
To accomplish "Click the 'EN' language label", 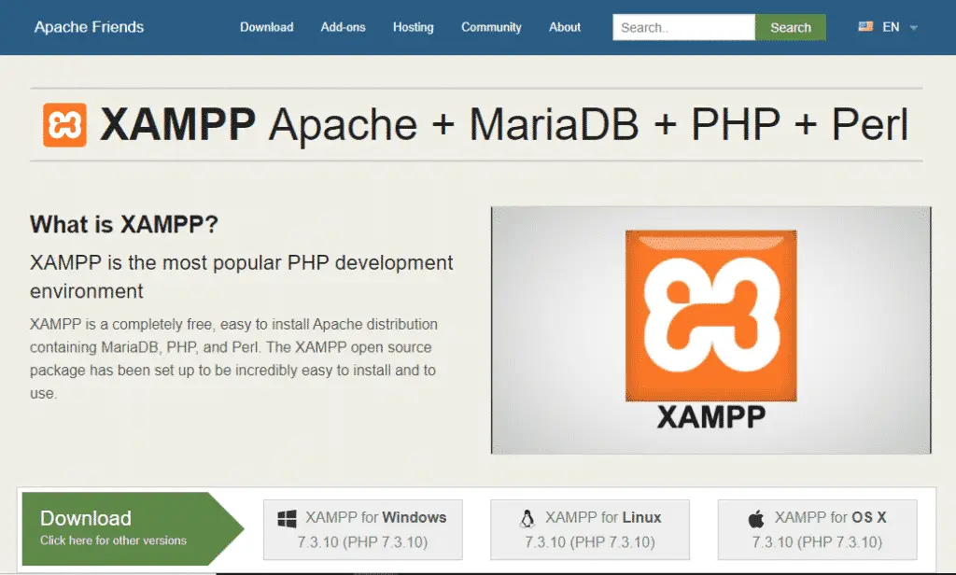I will click(x=891, y=27).
